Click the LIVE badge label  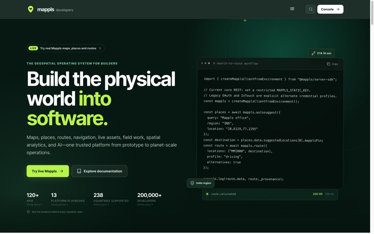pyautogui.click(x=33, y=48)
